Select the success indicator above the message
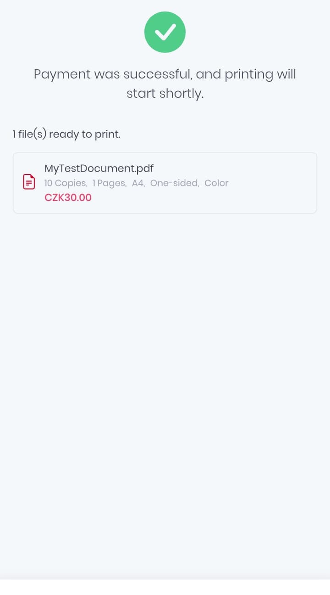Image resolution: width=330 pixels, height=595 pixels. point(165,32)
